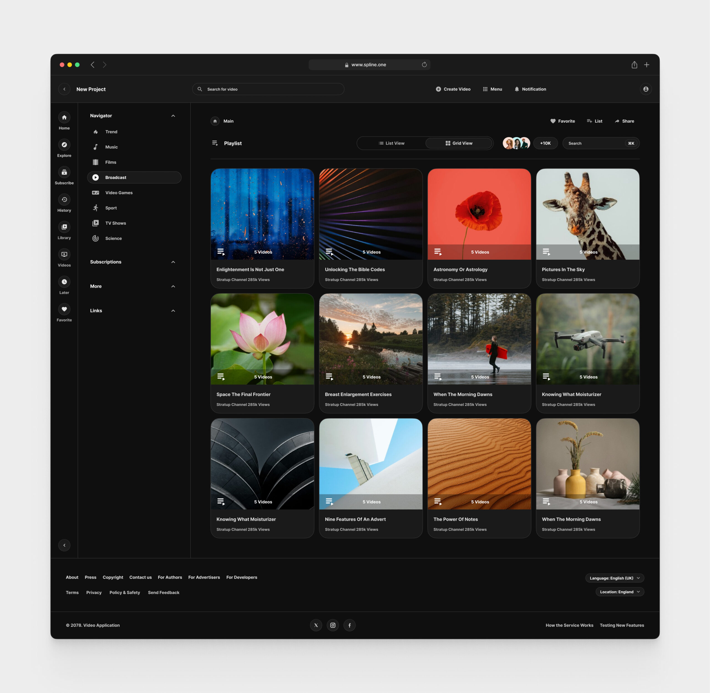Open the Videos icon in sidebar
710x693 pixels.
point(64,254)
